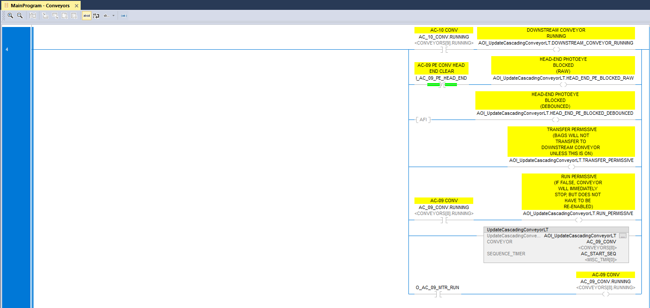Click the Zoom Out magnifier icon
The image size is (650, 308).
[20, 15]
